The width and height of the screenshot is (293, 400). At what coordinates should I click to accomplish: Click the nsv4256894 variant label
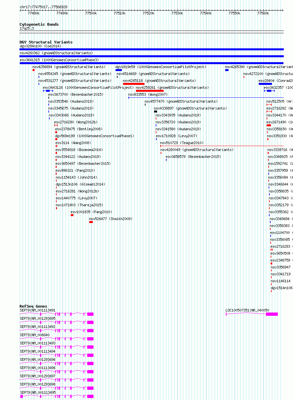[x=69, y=67]
